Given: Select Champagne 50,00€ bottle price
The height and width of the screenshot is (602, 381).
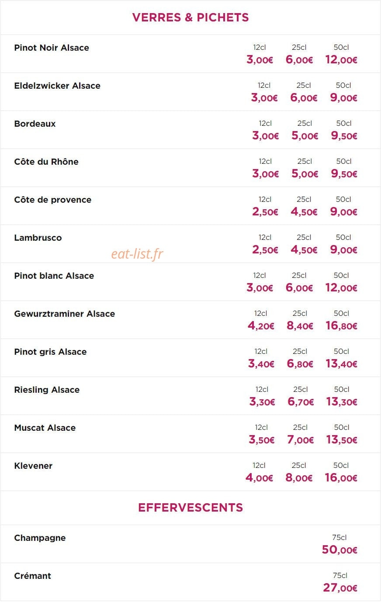Looking at the screenshot, I should coord(339,550).
